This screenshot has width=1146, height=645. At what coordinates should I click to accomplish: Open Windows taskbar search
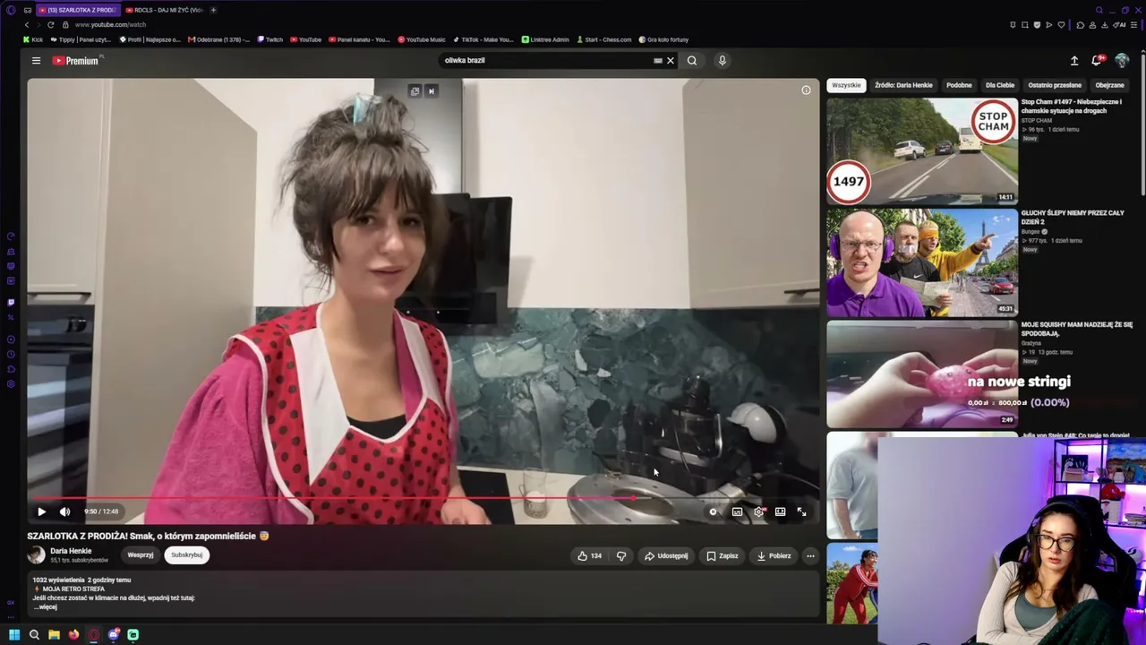[x=34, y=635]
